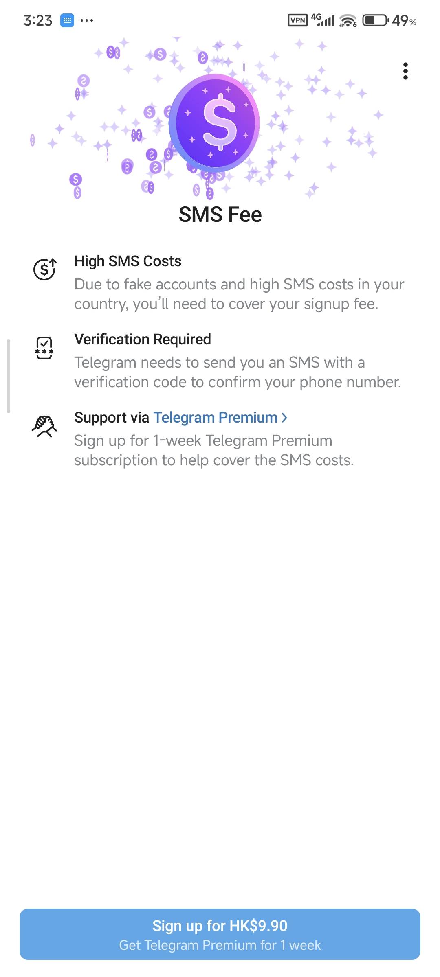Tap the large purple dollar coin
This screenshot has height=977, width=440.
[214, 123]
